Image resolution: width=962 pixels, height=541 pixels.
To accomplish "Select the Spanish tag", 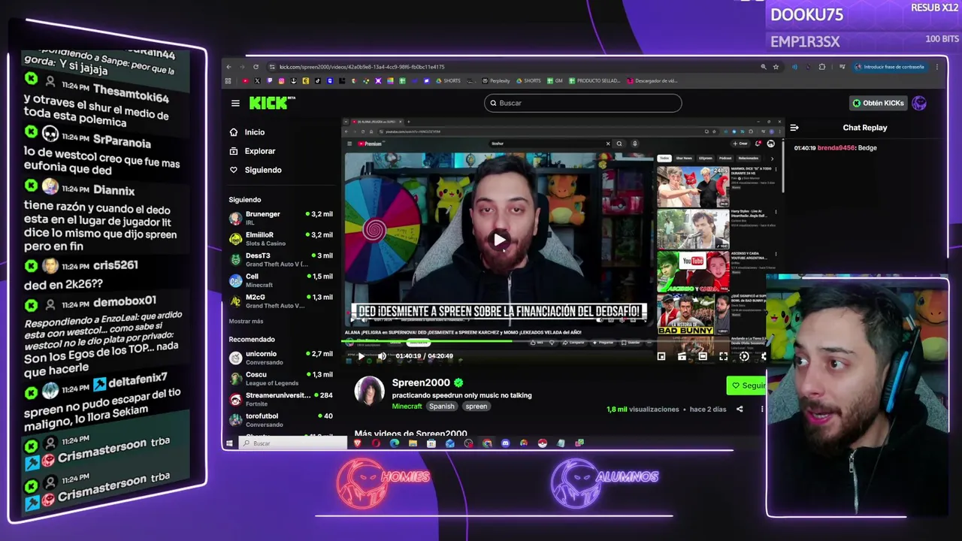I will point(442,407).
